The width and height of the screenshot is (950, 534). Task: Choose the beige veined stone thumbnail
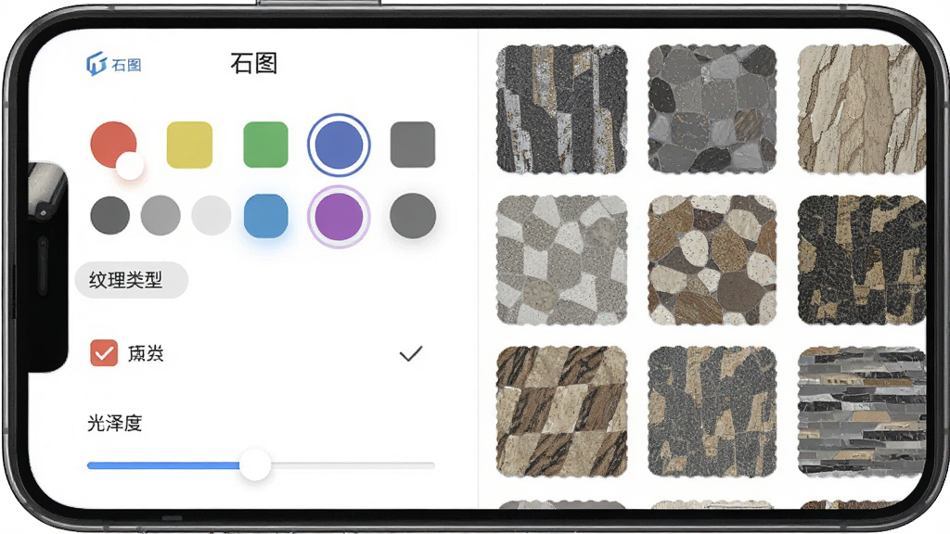pos(862,109)
